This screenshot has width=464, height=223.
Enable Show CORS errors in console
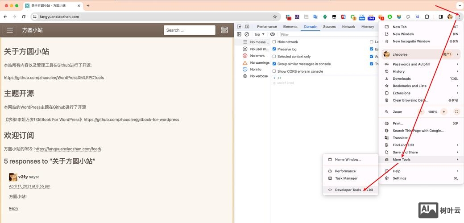[274, 71]
